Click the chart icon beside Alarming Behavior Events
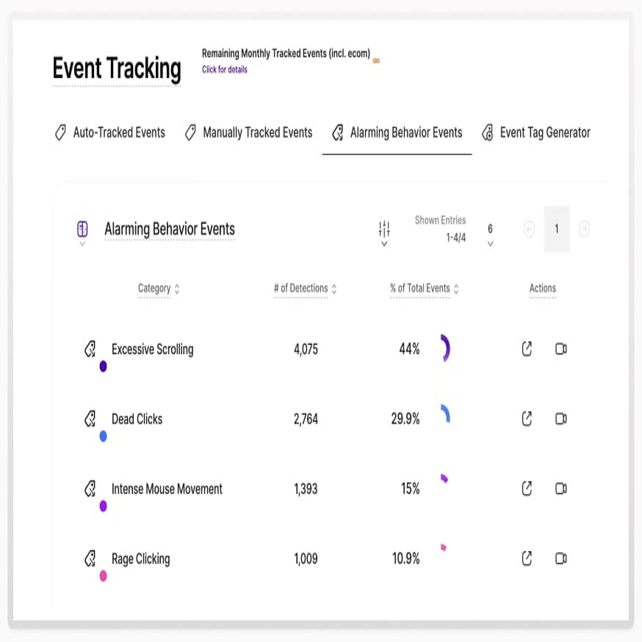The width and height of the screenshot is (642, 642). [x=82, y=228]
